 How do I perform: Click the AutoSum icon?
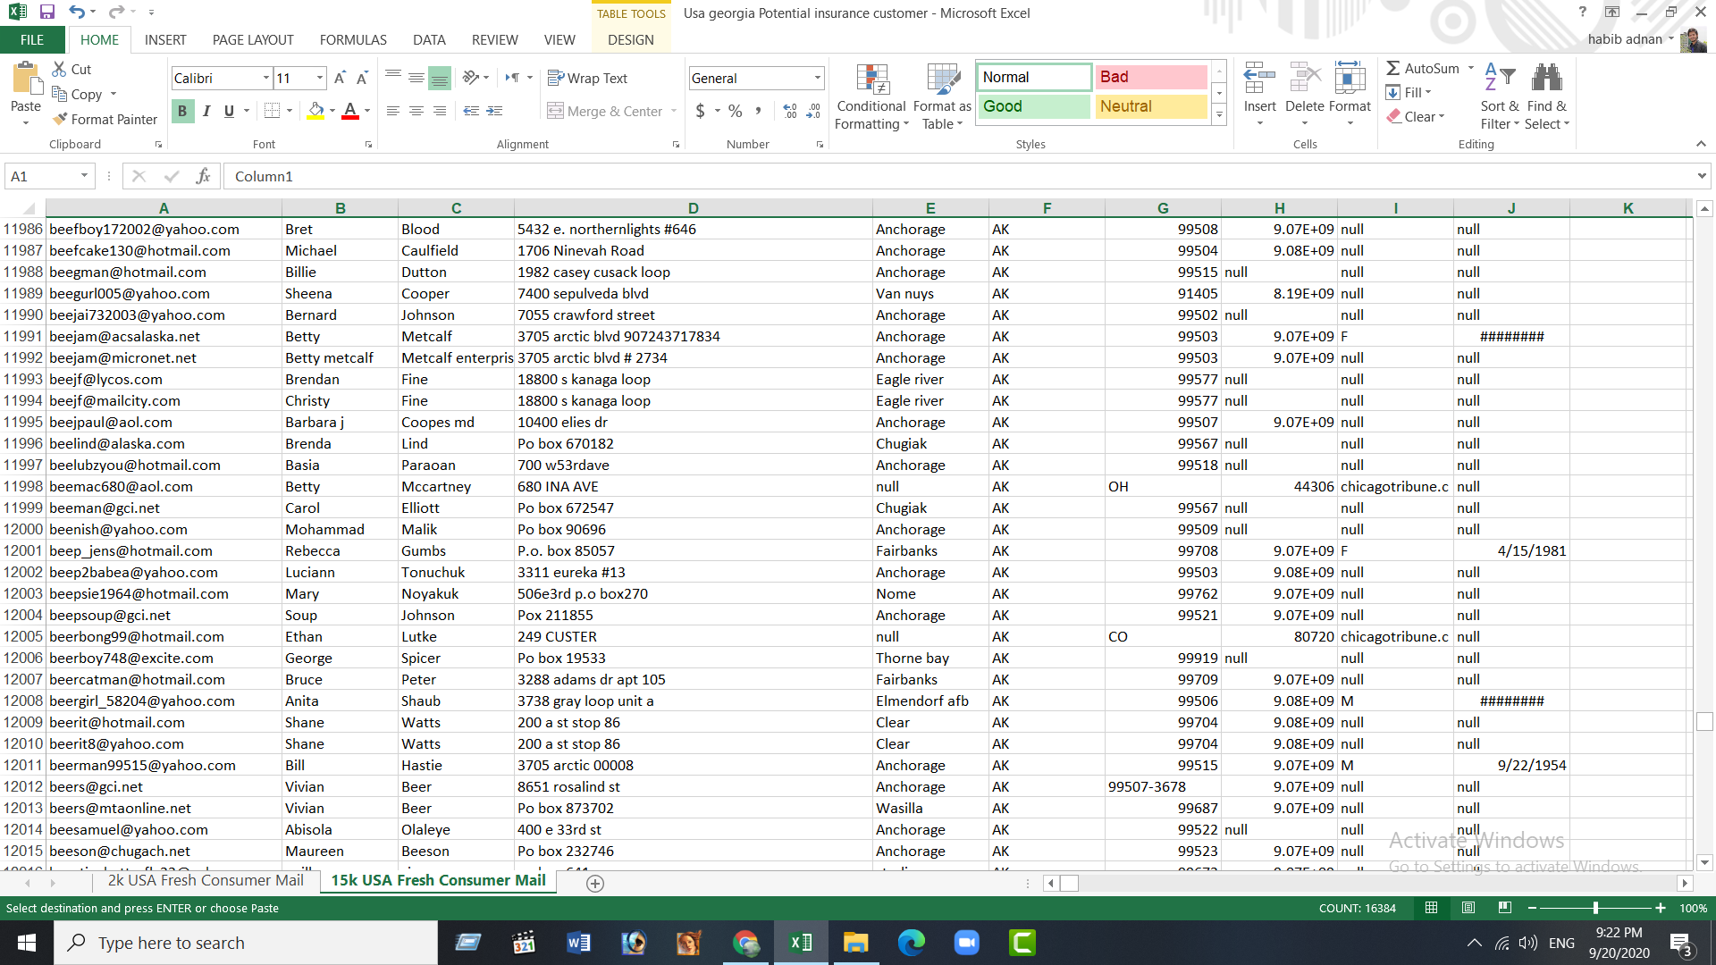(1421, 67)
